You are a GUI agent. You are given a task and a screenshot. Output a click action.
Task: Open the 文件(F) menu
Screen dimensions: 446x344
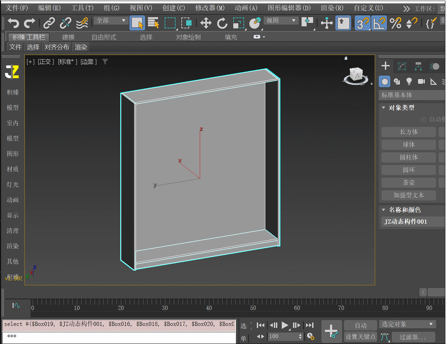(17, 8)
